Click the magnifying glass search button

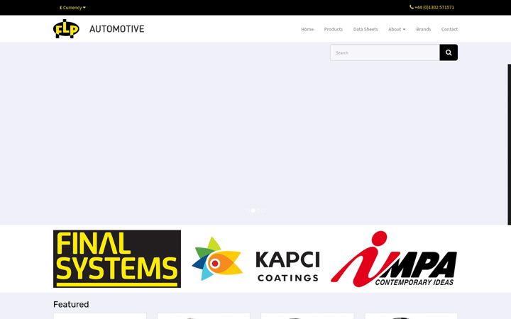(x=449, y=52)
